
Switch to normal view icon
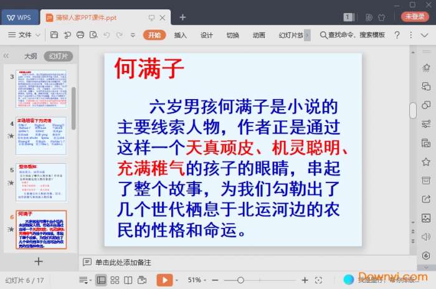pyautogui.click(x=101, y=280)
